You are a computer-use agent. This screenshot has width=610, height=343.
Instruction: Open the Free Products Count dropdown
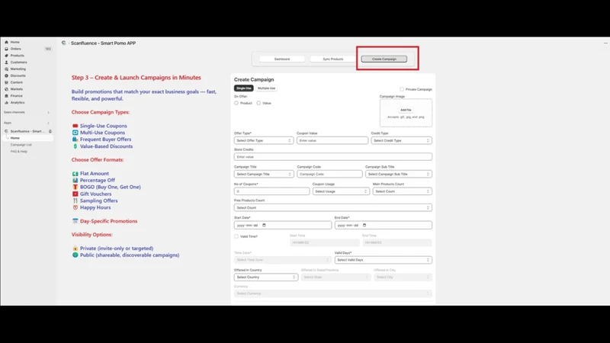pyautogui.click(x=333, y=207)
